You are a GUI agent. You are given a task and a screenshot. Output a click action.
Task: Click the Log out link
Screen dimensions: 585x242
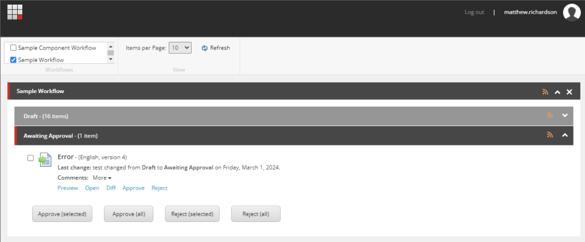point(474,13)
